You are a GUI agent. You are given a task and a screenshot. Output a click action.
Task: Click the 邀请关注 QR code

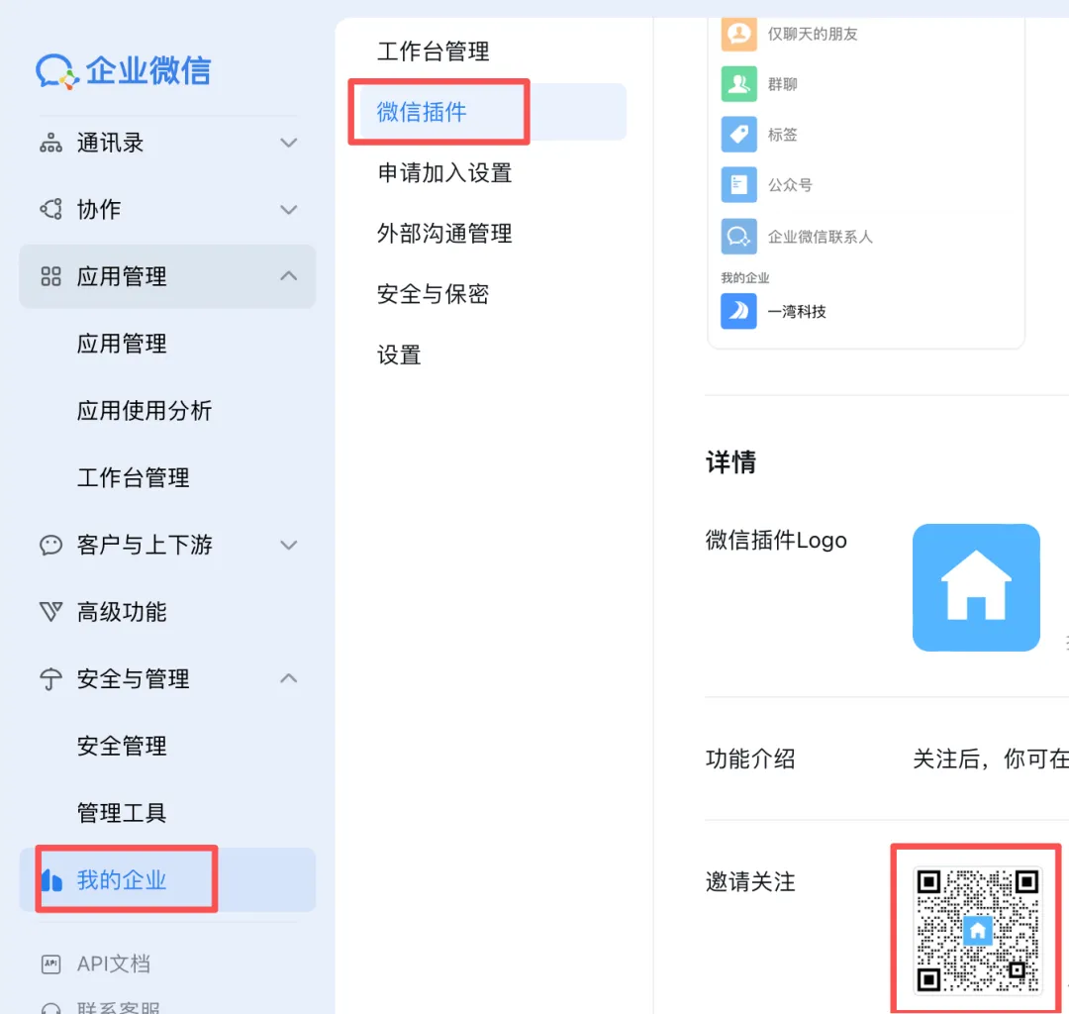(977, 930)
